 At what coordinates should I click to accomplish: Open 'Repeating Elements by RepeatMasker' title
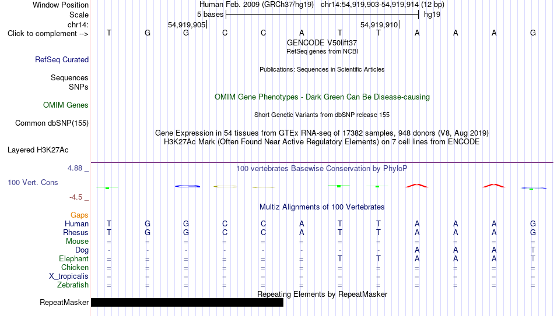(322, 294)
